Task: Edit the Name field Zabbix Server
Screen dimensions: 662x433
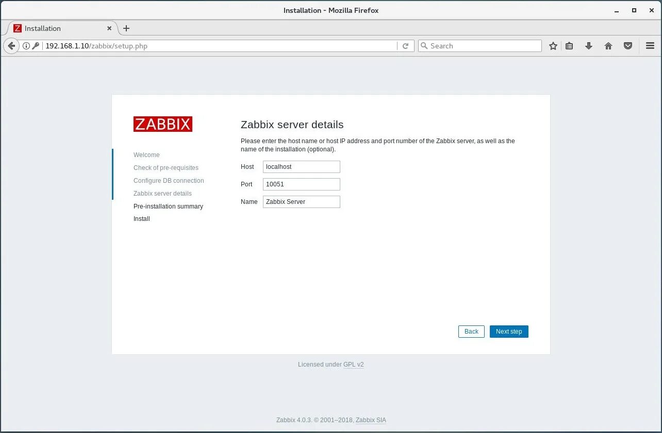Action: click(302, 202)
